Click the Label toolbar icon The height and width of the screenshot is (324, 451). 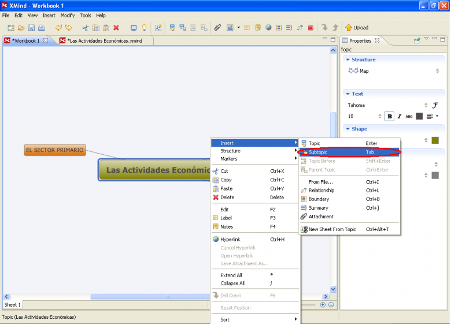click(247, 28)
